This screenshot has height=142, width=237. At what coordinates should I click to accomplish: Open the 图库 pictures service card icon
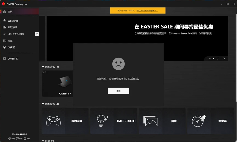150,121
